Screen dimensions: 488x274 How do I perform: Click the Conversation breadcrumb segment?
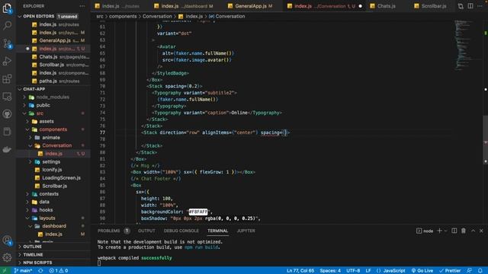(x=157, y=16)
